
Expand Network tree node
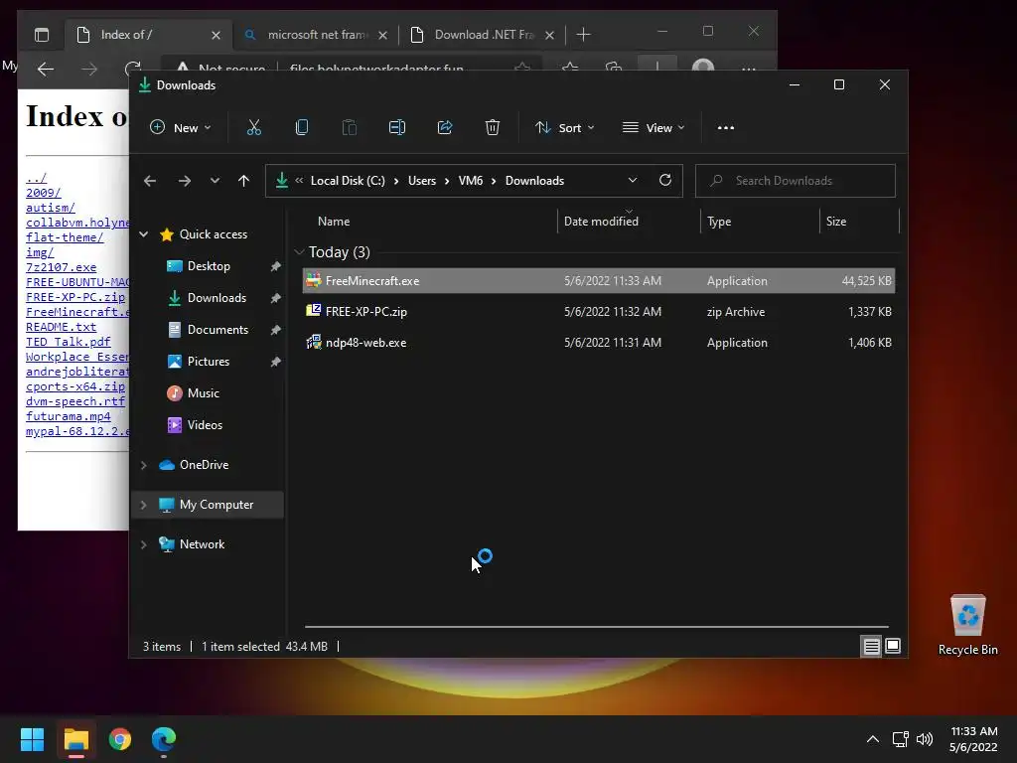(144, 544)
